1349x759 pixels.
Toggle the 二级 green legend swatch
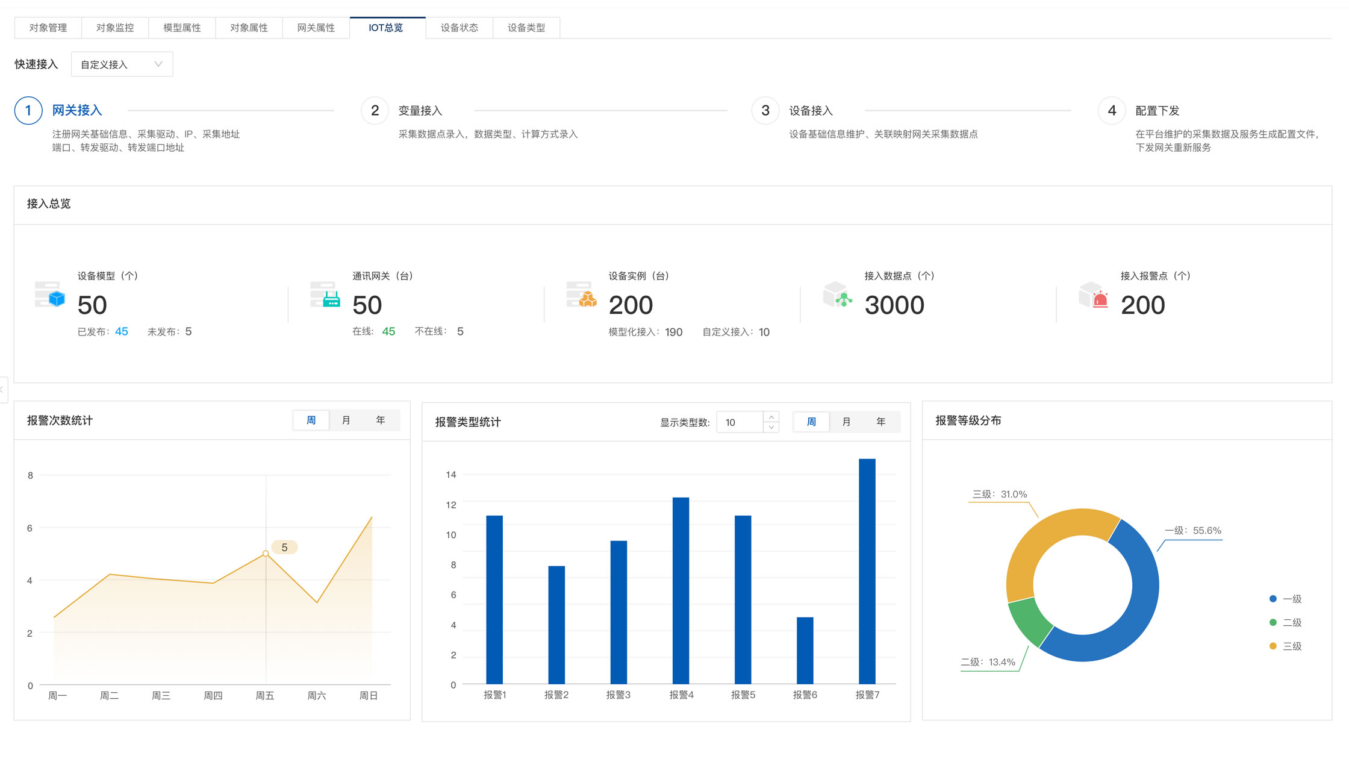[1273, 623]
